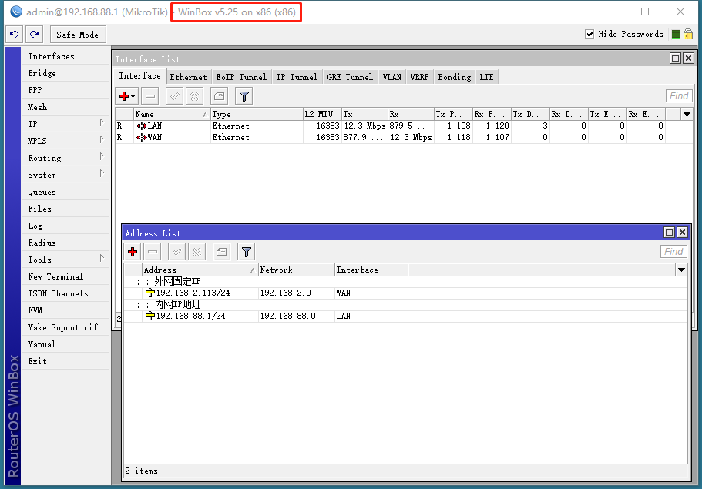Expand the Routing submenu
The height and width of the screenshot is (489, 702).
[x=65, y=159]
